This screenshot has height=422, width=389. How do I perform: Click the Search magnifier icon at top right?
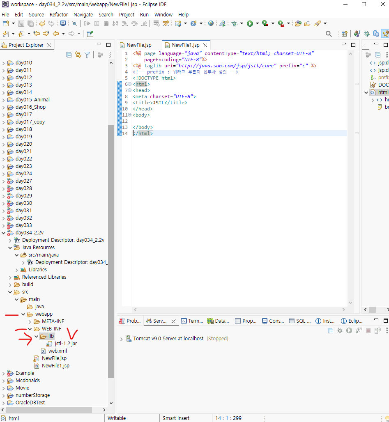[328, 34]
